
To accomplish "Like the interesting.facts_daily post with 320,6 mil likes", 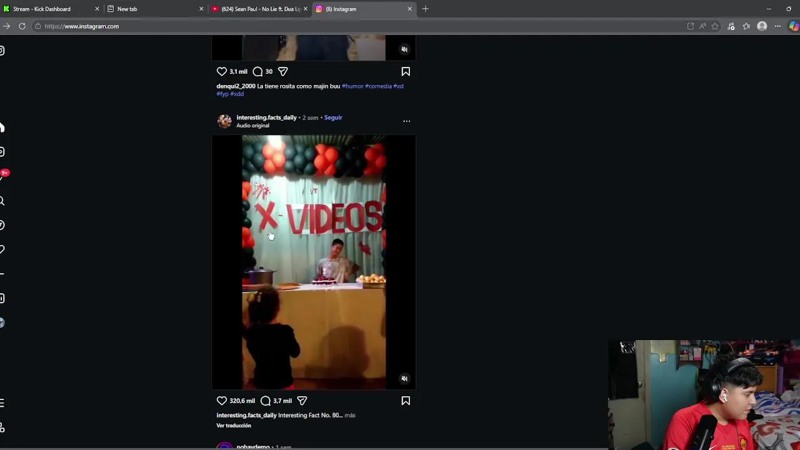I will (221, 401).
